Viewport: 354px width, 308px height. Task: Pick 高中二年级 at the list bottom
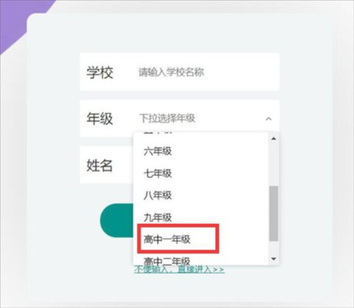(167, 261)
